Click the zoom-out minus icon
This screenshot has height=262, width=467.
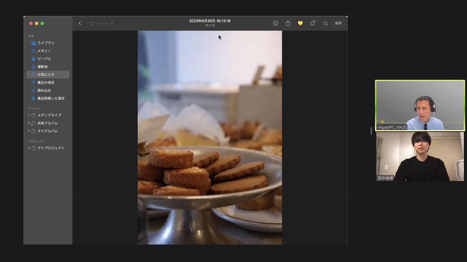[x=88, y=23]
